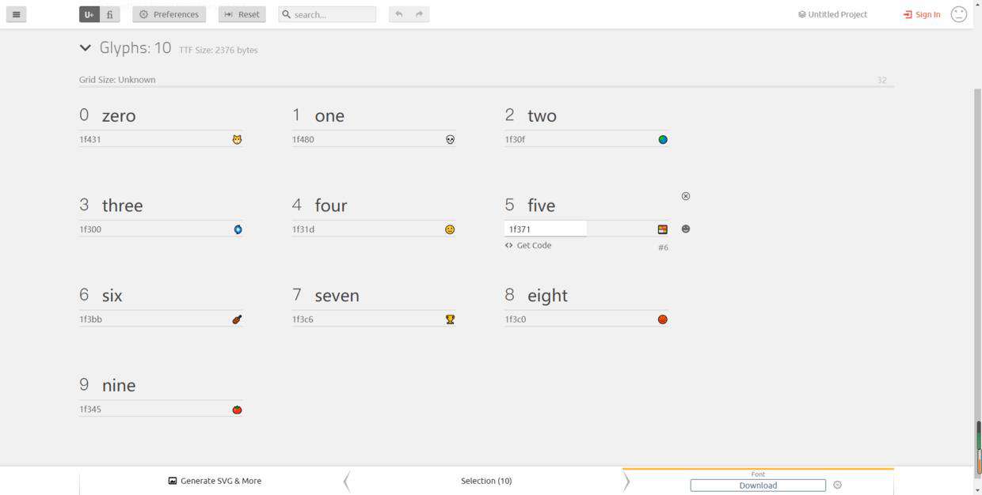Redo the last action
The width and height of the screenshot is (982, 495).
[x=420, y=14]
